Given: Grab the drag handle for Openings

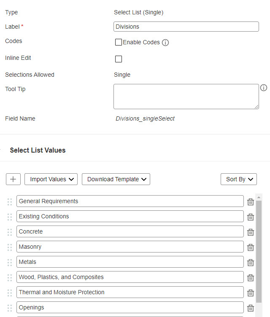Looking at the screenshot, I should (10, 308).
